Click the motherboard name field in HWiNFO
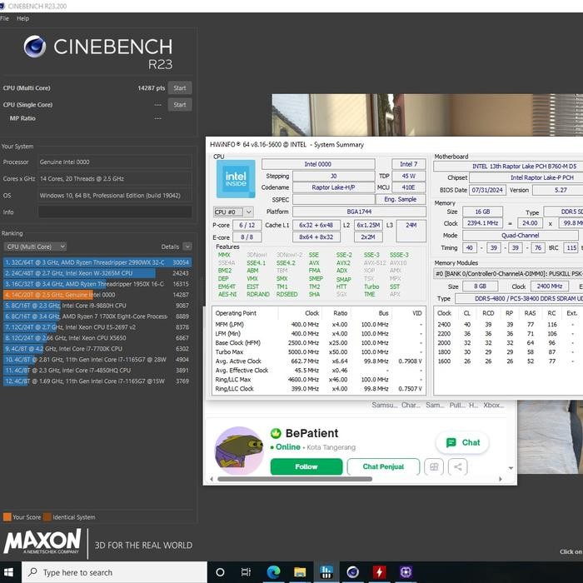Image resolution: width=583 pixels, height=583 pixels. tap(508, 167)
